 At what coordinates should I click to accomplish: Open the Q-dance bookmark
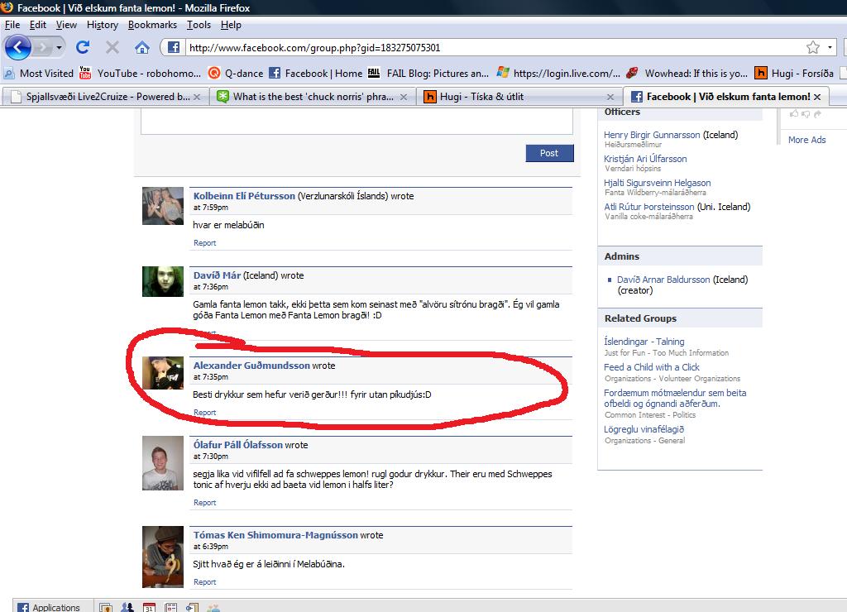tap(236, 73)
